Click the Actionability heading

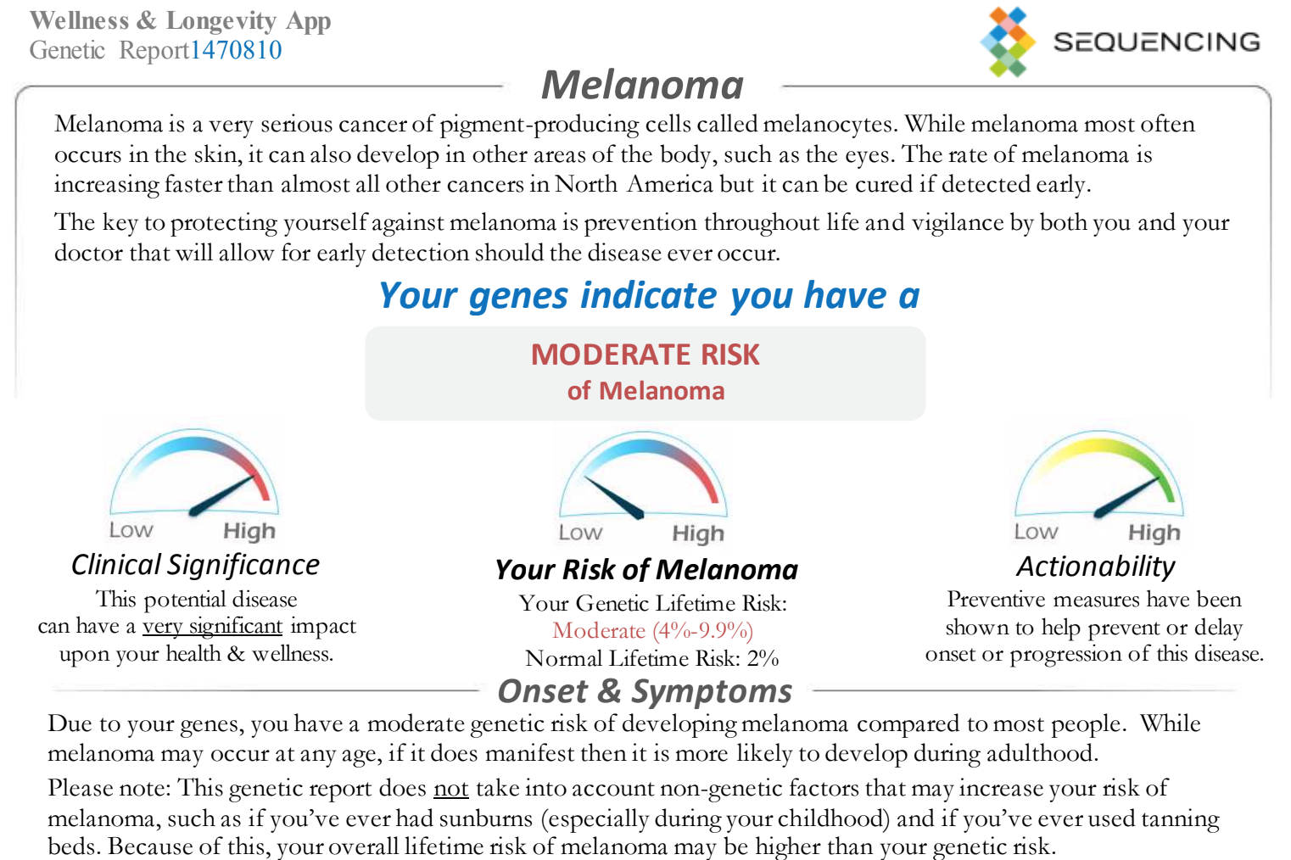coord(1097,567)
